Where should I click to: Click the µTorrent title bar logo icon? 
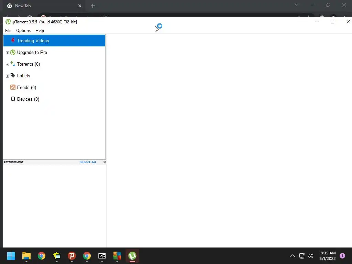point(8,22)
